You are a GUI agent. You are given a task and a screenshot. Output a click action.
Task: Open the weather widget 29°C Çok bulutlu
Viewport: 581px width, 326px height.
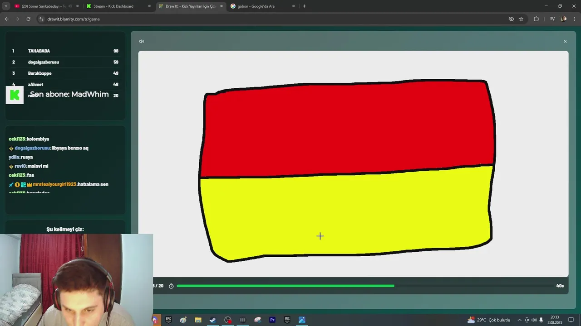(488, 320)
